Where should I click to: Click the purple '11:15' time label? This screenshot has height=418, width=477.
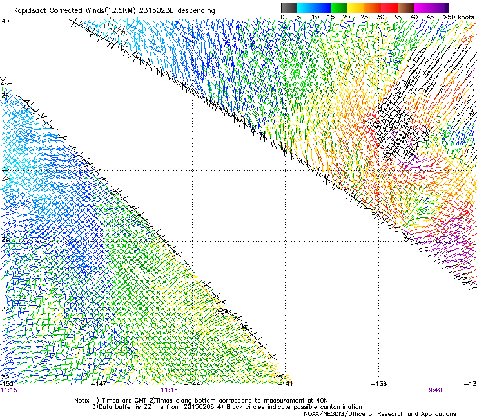coord(9,390)
